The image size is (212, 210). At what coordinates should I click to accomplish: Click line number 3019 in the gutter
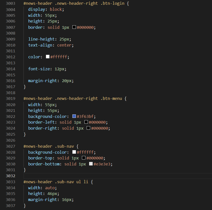[10, 99]
